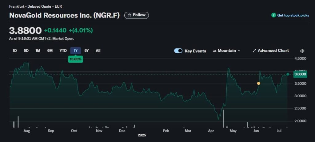Click the green stock picks badge icon
Viewport: 315px width, 142px height.
click(x=273, y=15)
